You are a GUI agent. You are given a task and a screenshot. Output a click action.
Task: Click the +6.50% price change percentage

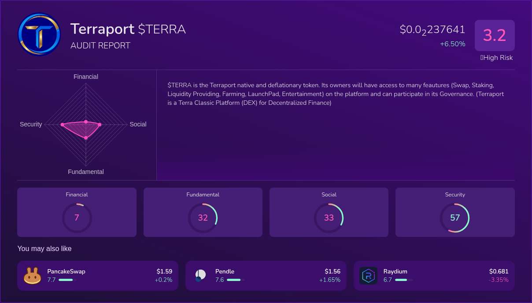point(453,44)
